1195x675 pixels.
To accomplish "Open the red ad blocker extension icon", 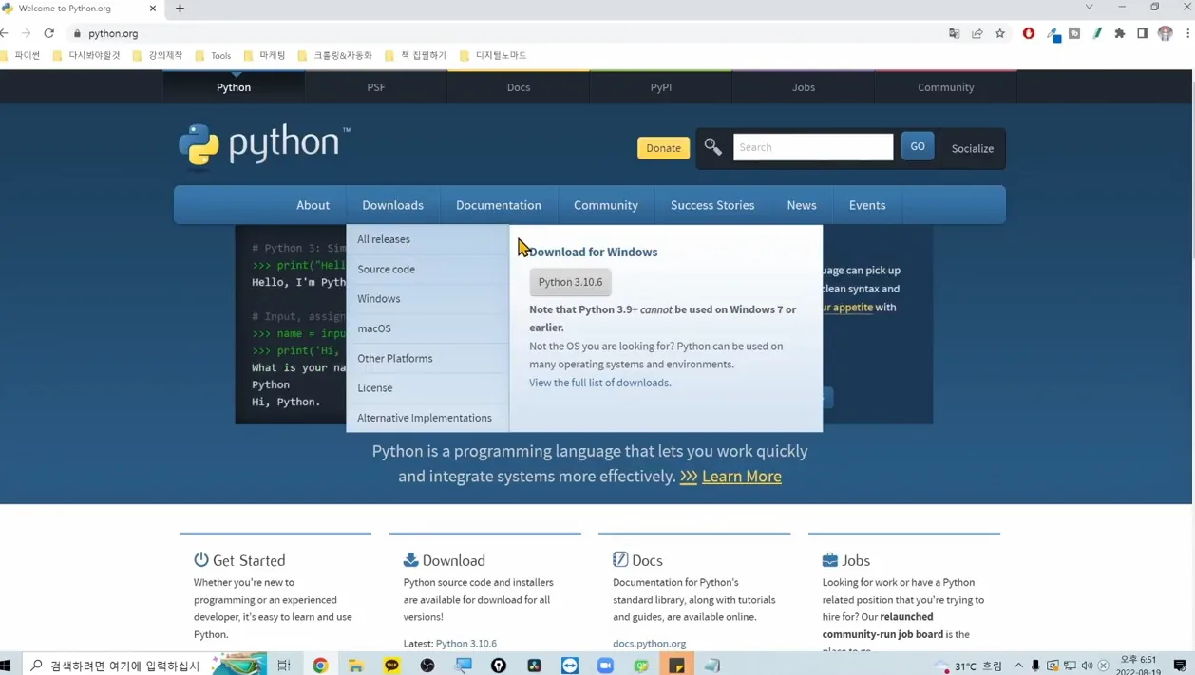I will click(1029, 33).
